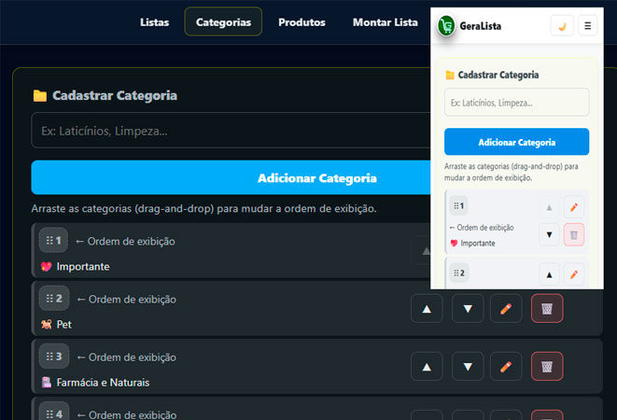Click category name field in dark view
Screen dimensions: 617x420
pos(231,131)
